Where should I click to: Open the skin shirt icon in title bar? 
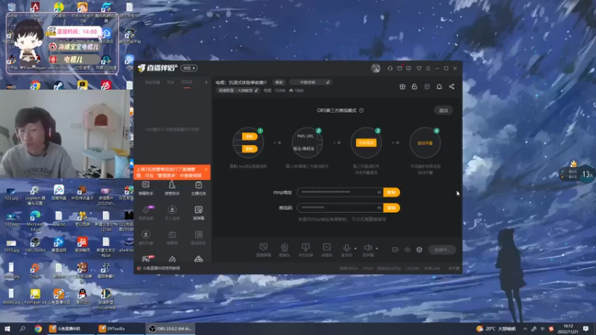pos(419,68)
